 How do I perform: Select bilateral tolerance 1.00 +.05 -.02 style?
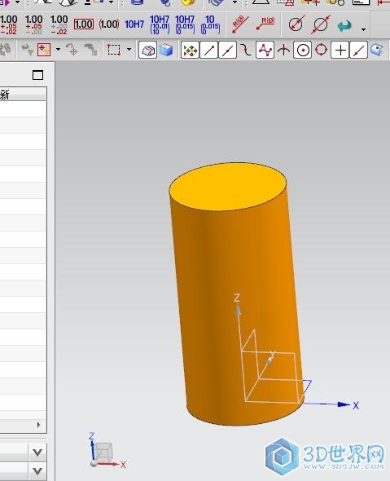(x=8, y=24)
